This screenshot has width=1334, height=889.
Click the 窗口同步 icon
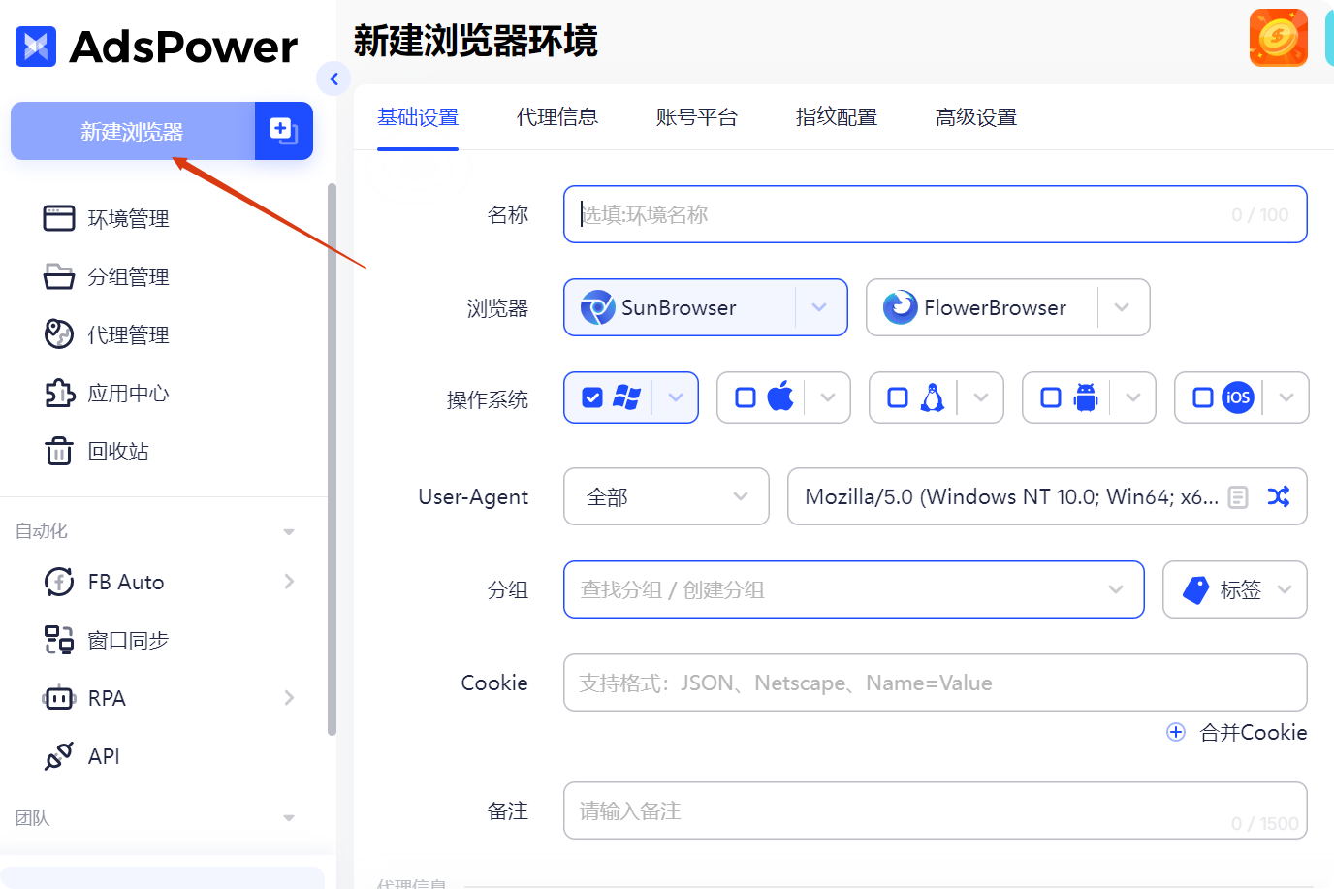click(59, 640)
